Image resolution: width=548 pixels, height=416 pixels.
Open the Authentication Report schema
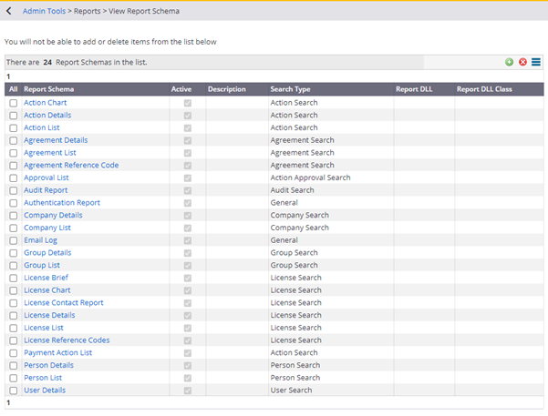pos(62,203)
